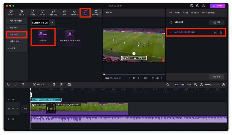Click the 자막 추가 (Add Subtitle) card icon

pos(43,34)
